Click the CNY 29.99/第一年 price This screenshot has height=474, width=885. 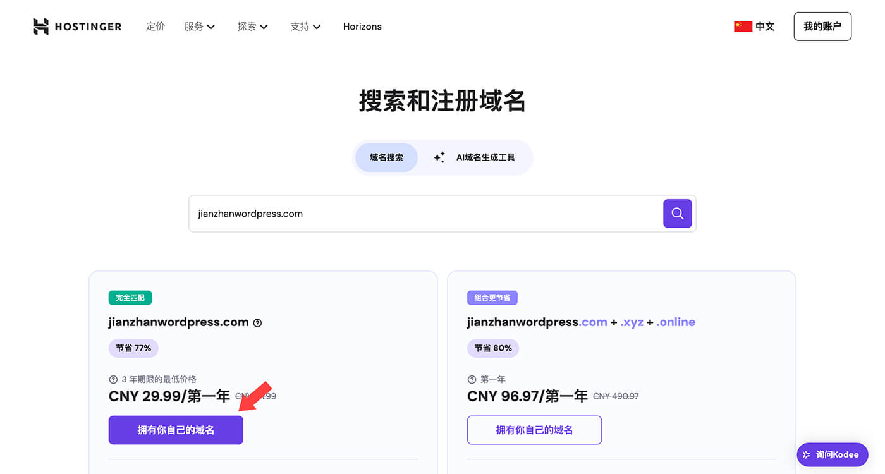pyautogui.click(x=169, y=396)
